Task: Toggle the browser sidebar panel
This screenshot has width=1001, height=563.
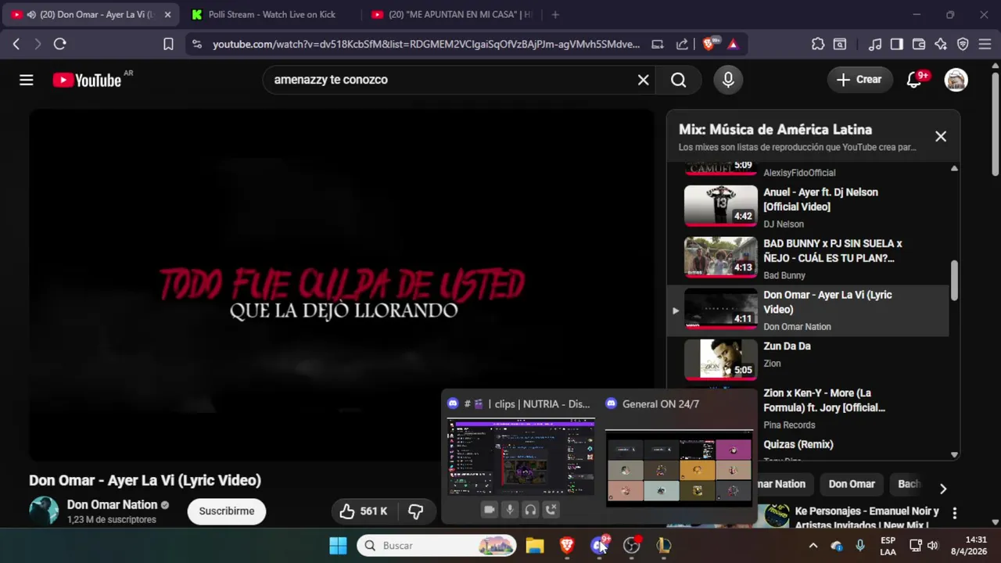Action: pyautogui.click(x=897, y=45)
